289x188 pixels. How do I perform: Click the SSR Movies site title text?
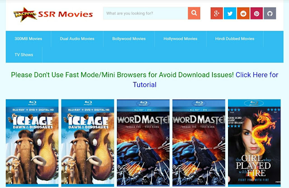[65, 14]
